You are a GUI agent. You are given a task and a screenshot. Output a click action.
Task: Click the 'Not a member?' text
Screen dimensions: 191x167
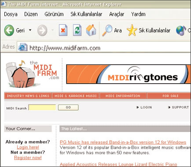[x=28, y=152]
